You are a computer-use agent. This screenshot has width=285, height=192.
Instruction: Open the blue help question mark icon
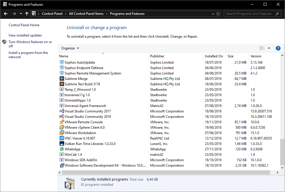(x=278, y=48)
